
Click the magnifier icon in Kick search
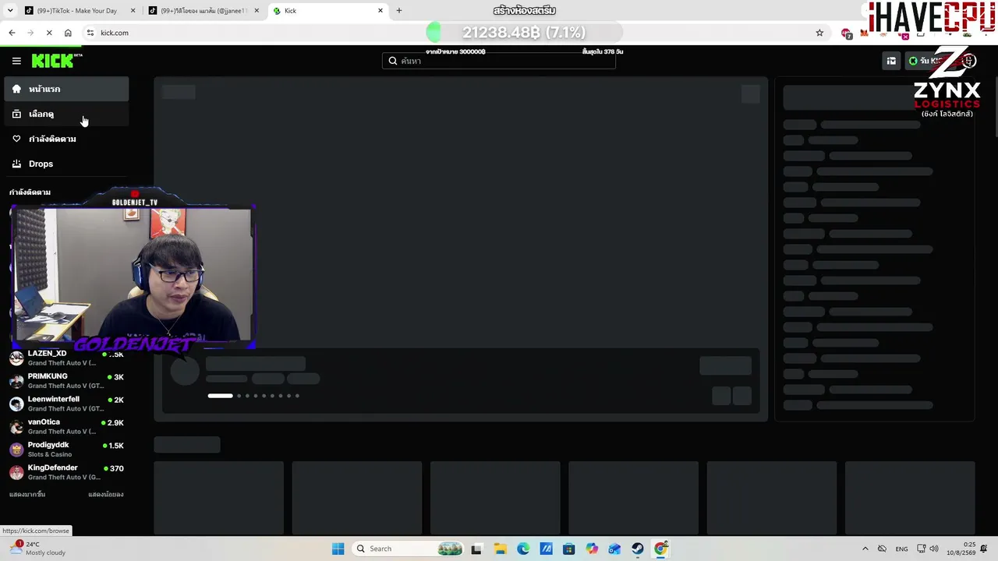click(393, 61)
